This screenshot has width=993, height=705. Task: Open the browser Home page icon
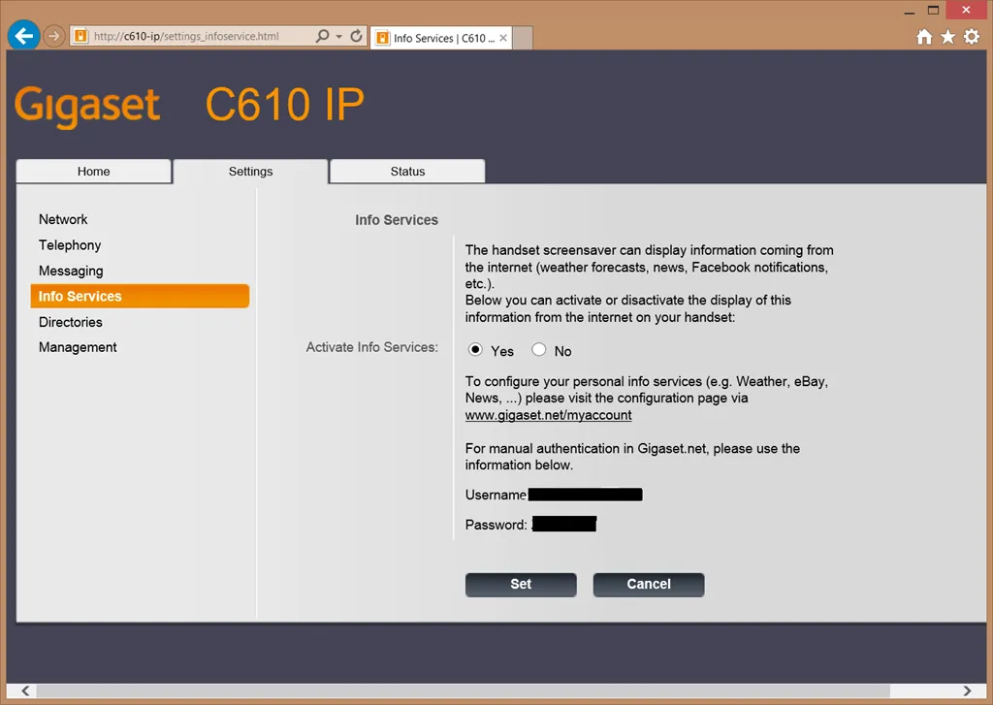924,37
